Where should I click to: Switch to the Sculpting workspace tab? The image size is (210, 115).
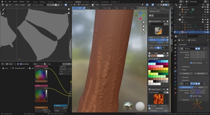51,2
